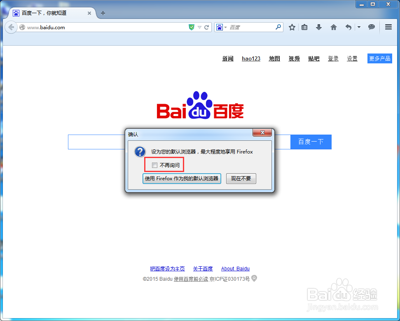Click the Home icon on the toolbar
The image size is (400, 321).
[333, 27]
